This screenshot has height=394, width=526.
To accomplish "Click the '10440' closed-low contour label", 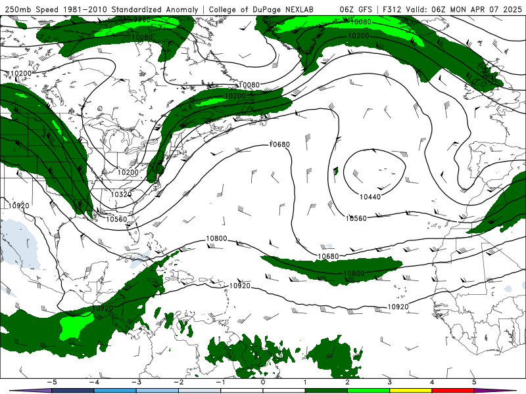I will pyautogui.click(x=370, y=197).
